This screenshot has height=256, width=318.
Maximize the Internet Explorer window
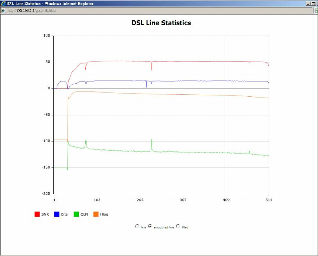tap(313, 3)
